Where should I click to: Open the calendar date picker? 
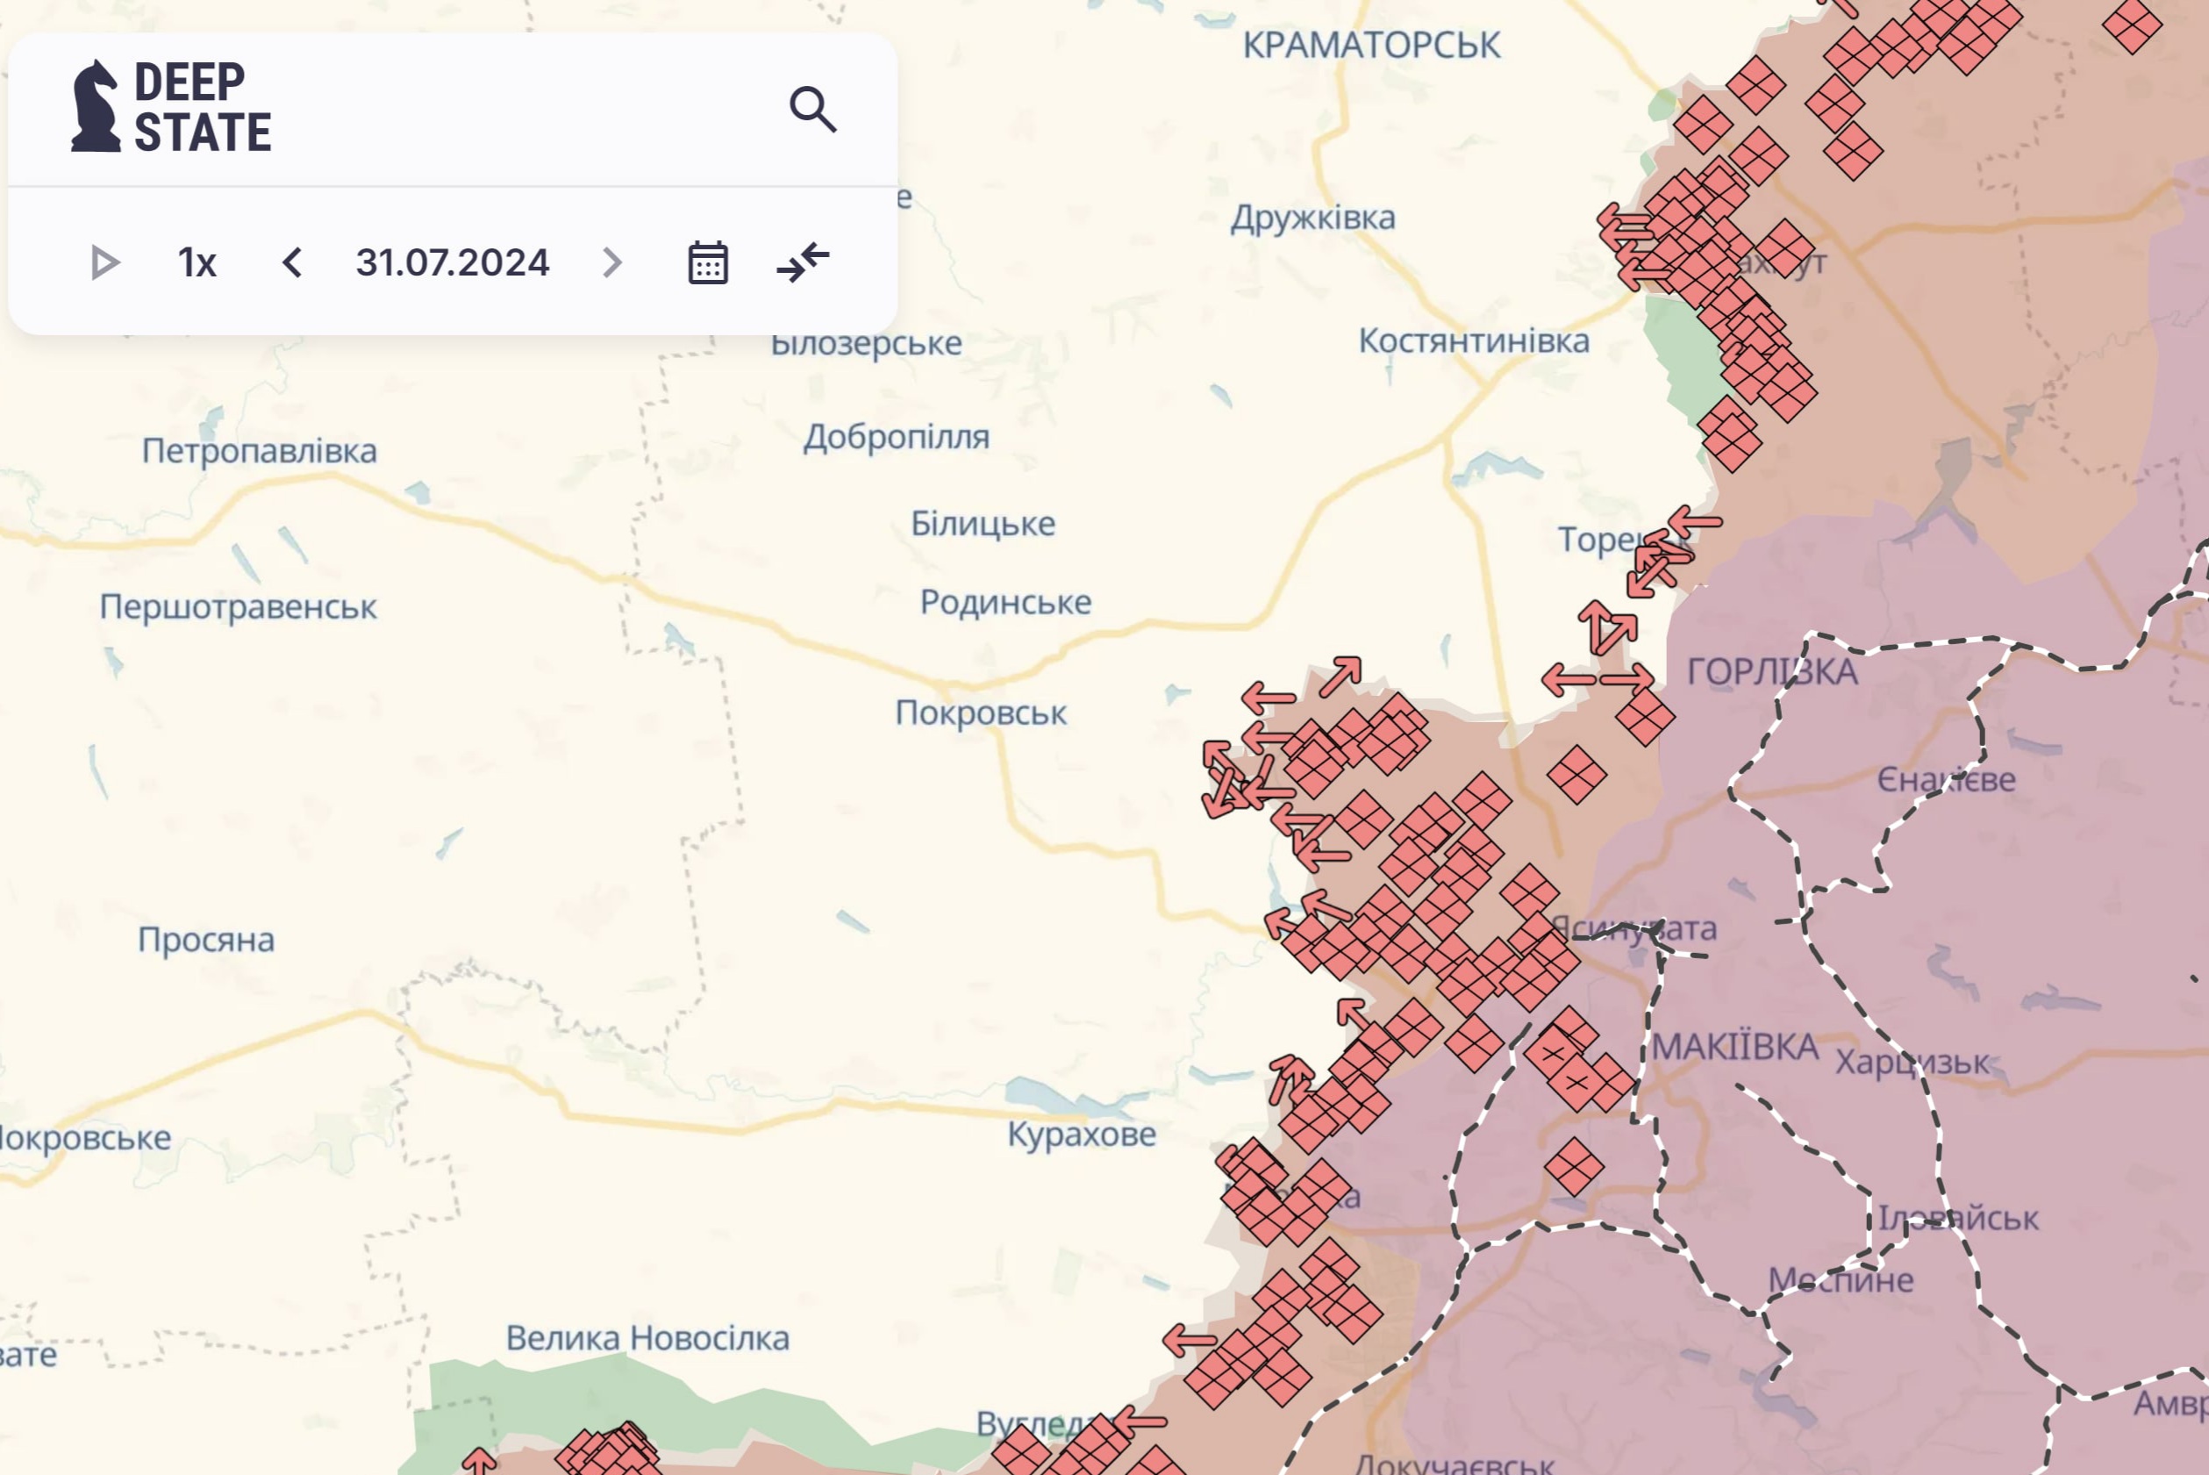(x=707, y=262)
